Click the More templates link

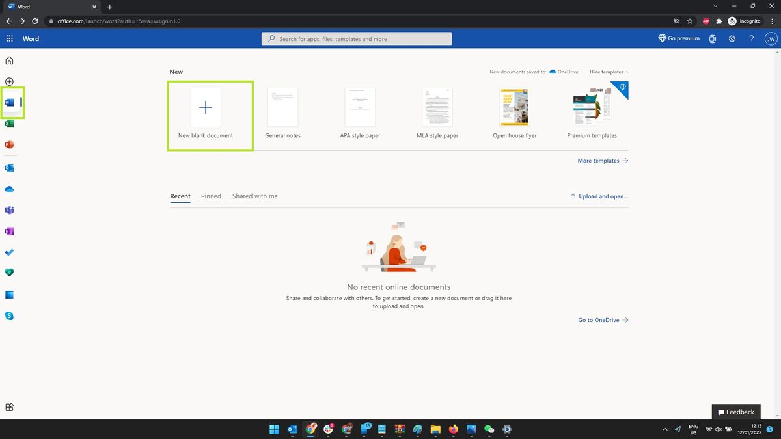[x=597, y=161]
